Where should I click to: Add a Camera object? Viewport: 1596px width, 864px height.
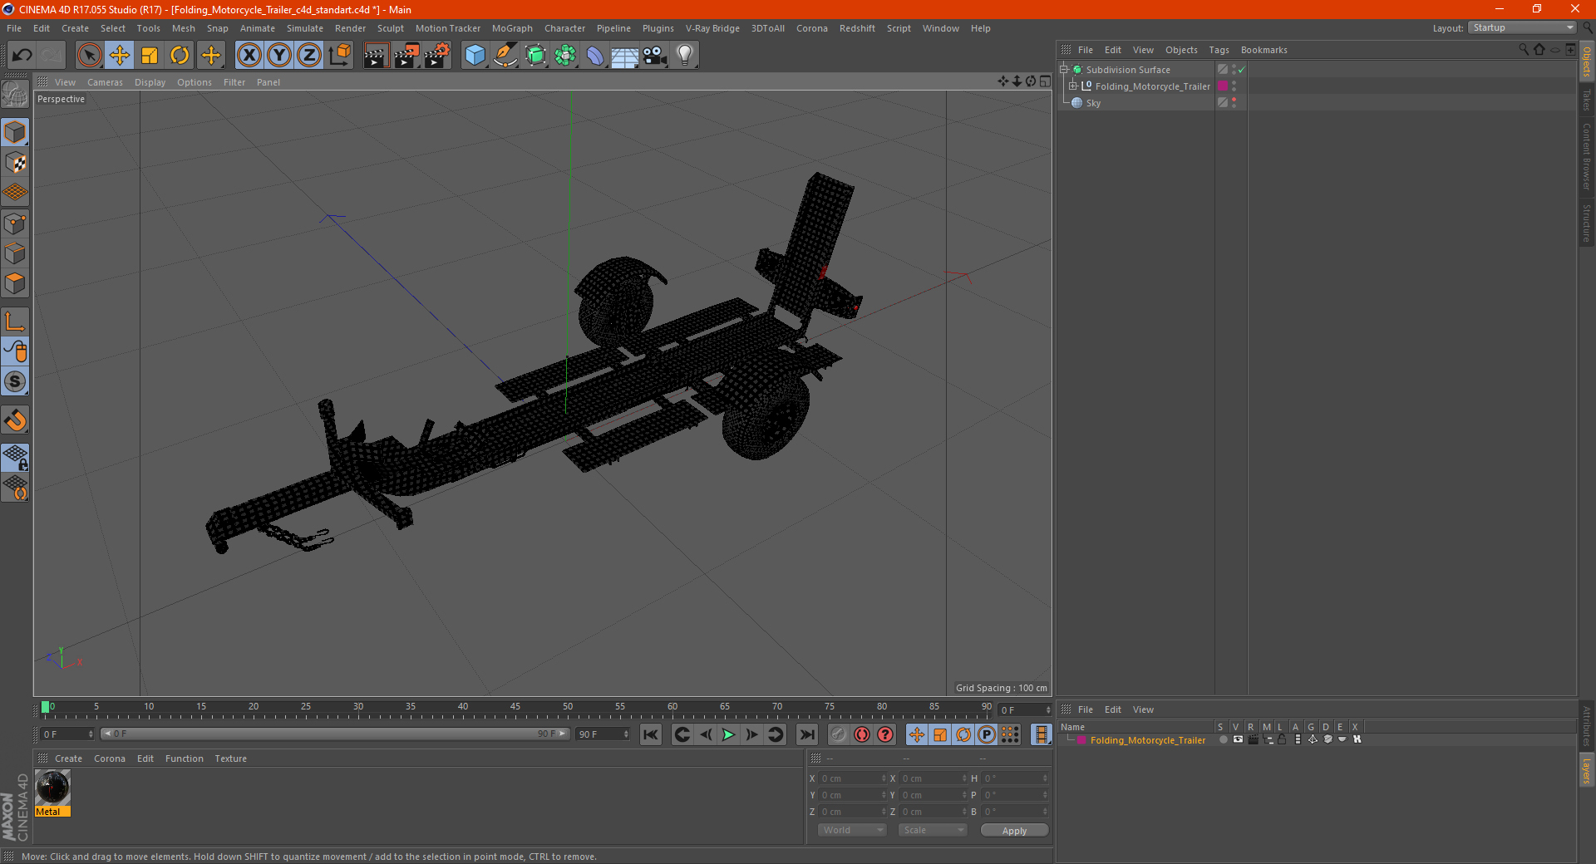(655, 56)
